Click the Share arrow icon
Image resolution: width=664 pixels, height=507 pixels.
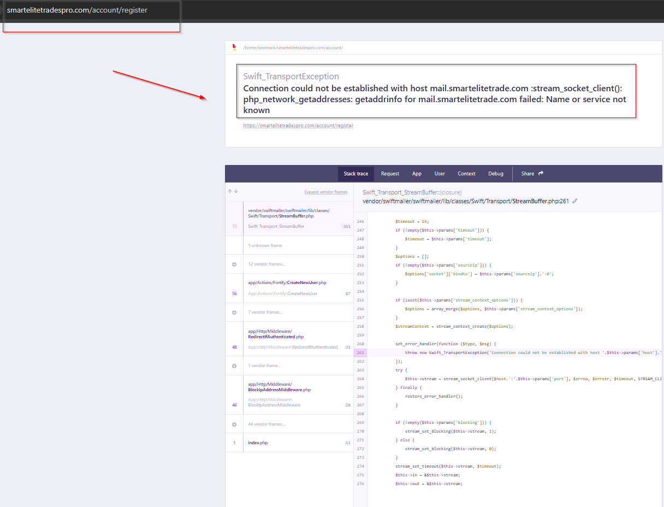541,173
